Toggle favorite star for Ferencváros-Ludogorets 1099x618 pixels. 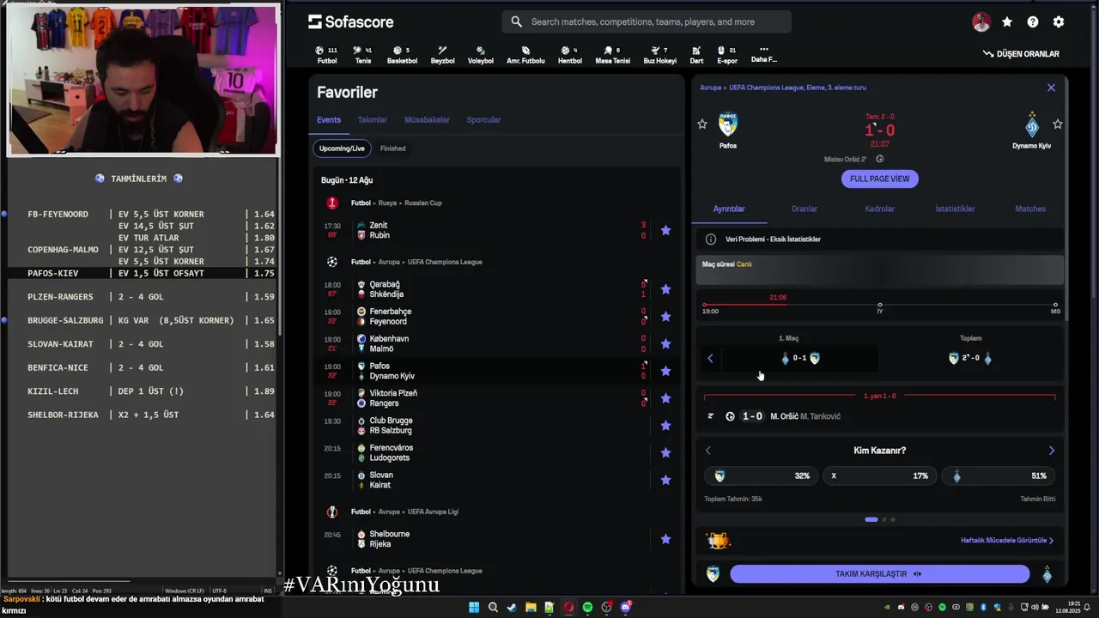665,453
